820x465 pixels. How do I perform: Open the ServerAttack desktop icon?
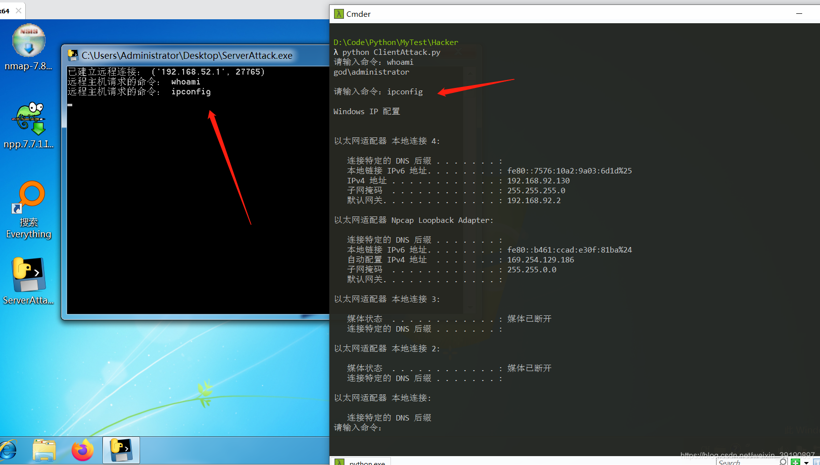click(x=29, y=281)
